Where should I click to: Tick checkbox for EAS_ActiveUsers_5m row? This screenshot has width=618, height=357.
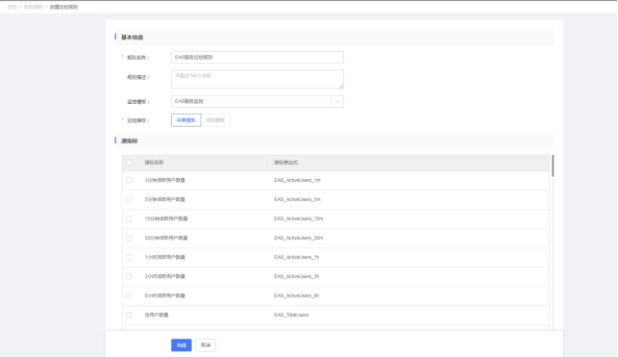click(129, 199)
